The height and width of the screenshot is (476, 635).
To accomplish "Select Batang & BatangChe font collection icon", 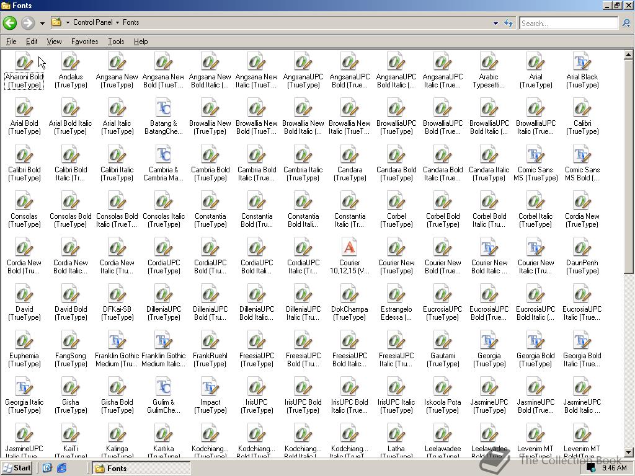I will [x=164, y=108].
